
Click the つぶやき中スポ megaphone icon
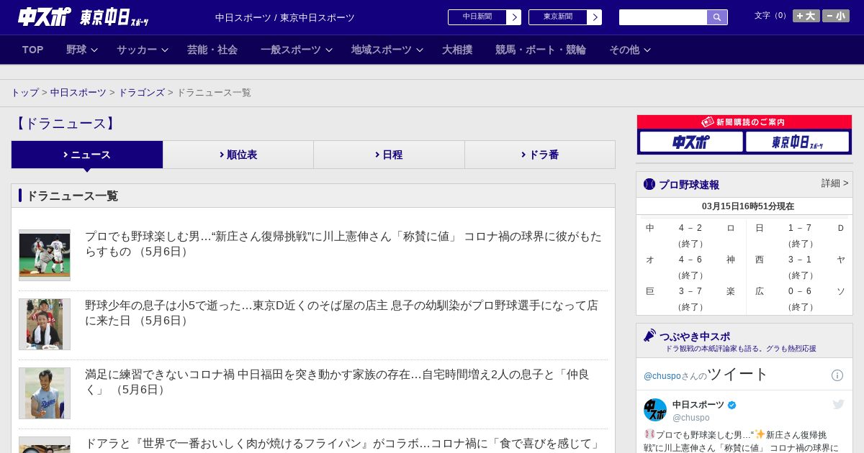(x=649, y=336)
